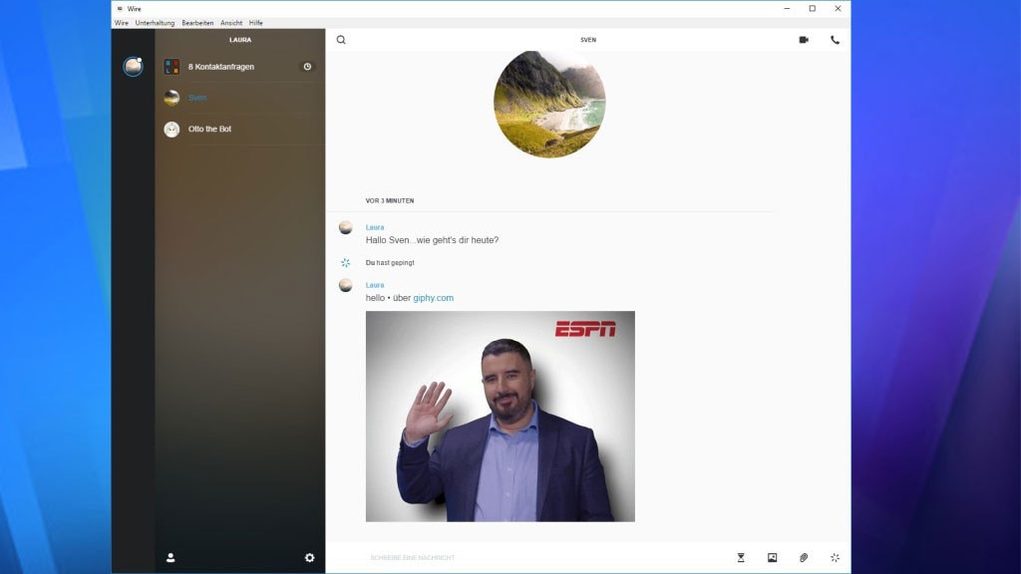The width and height of the screenshot is (1021, 574).
Task: Open the Hilfe menu
Action: point(256,22)
